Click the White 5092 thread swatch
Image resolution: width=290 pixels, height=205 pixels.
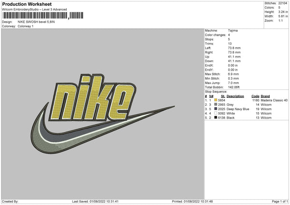(x=216, y=113)
